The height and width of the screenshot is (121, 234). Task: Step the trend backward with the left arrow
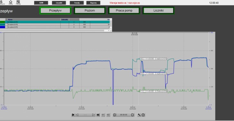[x=77, y=115]
